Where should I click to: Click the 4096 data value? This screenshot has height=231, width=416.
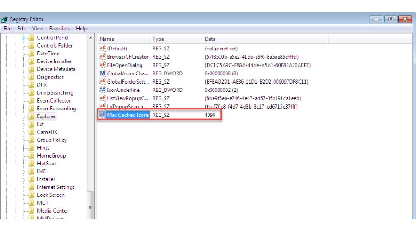pyautogui.click(x=210, y=115)
